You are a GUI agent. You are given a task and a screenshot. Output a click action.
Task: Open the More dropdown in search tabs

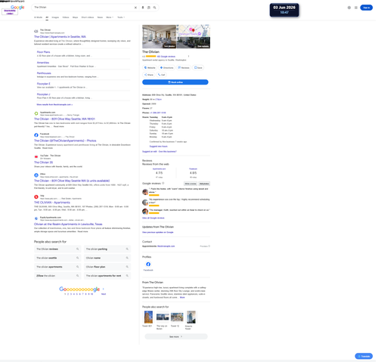click(x=110, y=17)
